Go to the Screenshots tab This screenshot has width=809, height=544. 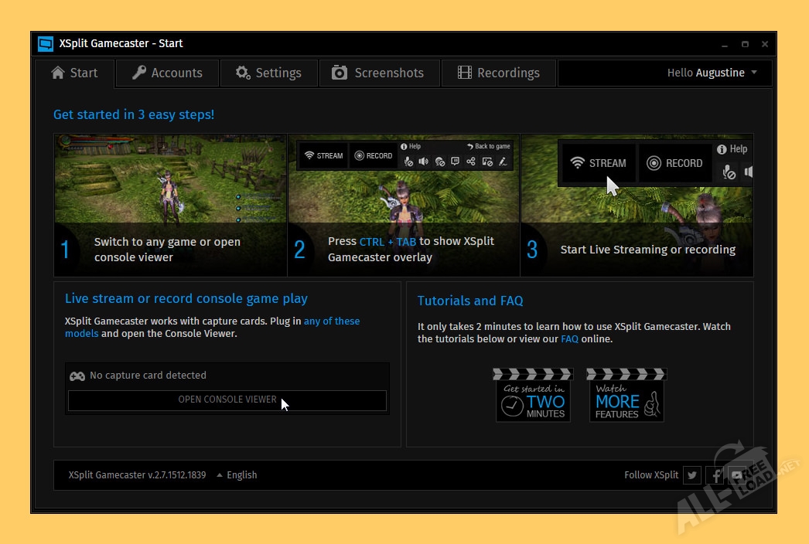pos(378,73)
